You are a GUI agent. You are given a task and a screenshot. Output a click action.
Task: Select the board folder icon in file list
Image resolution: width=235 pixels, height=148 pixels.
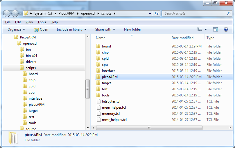click(x=98, y=46)
